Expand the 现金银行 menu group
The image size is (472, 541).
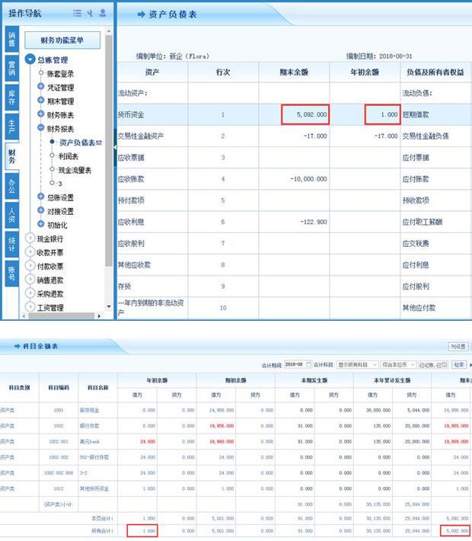(x=30, y=238)
